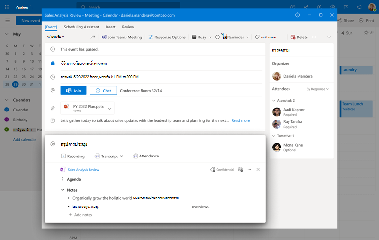Open the meeting Recording
379x240 pixels.
[x=73, y=157]
